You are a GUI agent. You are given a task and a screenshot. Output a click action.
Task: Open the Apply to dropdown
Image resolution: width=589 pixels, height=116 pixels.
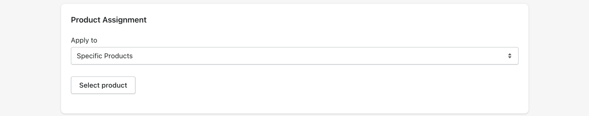(294, 56)
